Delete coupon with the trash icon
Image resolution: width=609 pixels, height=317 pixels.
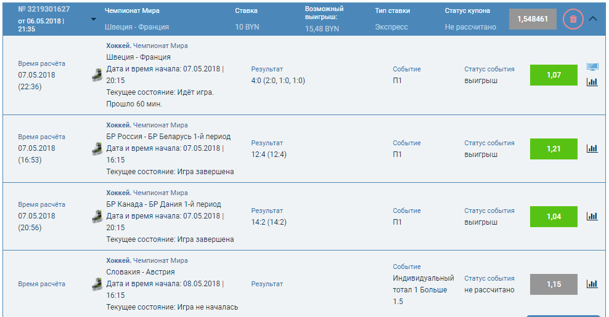click(x=573, y=19)
